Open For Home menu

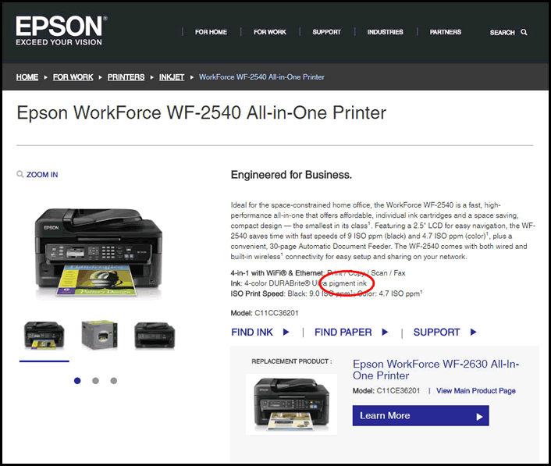[x=211, y=32]
